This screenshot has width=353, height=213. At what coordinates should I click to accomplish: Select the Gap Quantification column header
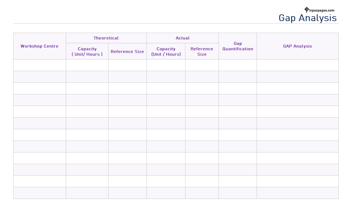[238, 46]
